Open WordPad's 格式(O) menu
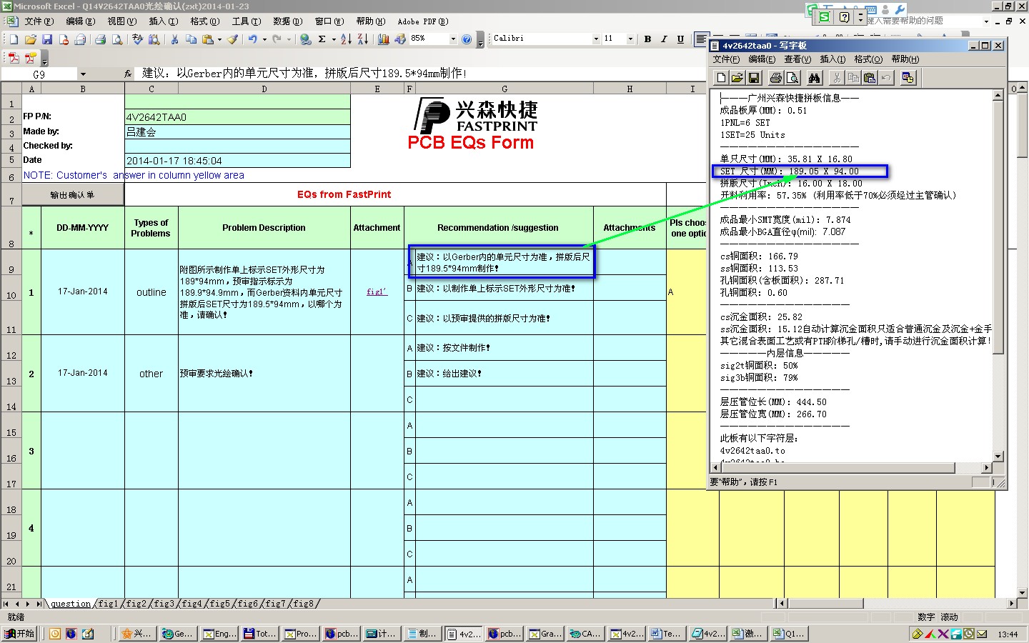 click(868, 59)
